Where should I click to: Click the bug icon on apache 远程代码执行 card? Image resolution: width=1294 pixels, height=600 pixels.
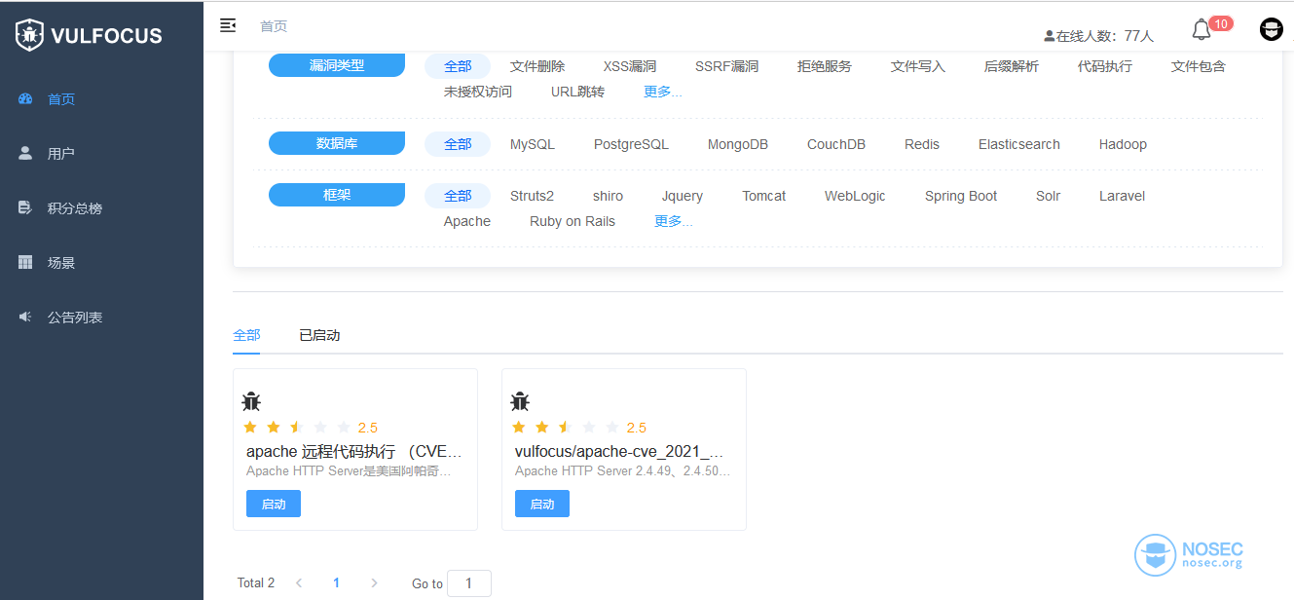(251, 400)
